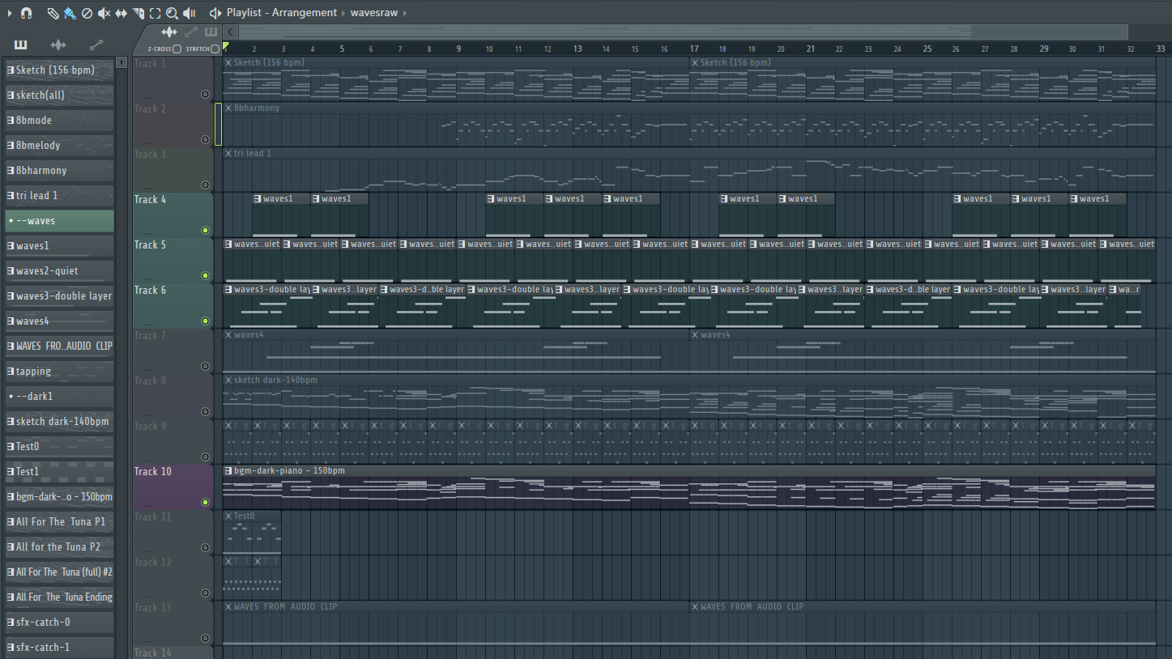This screenshot has height=659, width=1172.
Task: Toggle the magnet snap icon
Action: tap(26, 13)
